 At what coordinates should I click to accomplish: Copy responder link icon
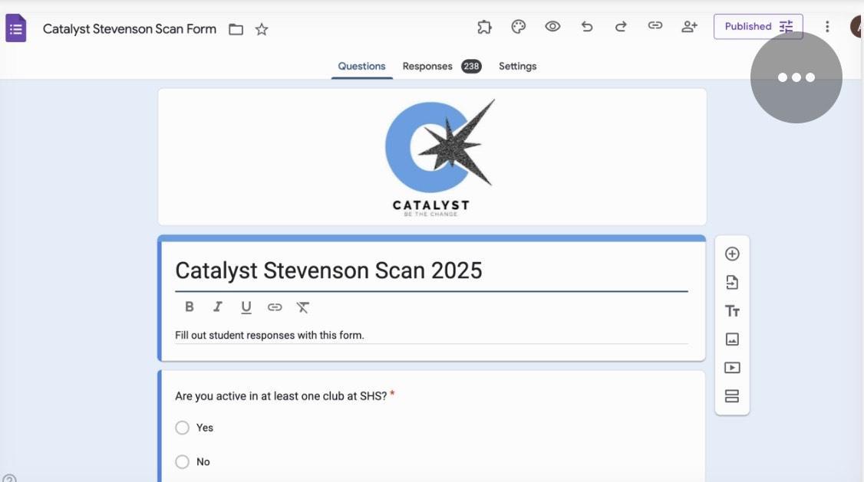pyautogui.click(x=655, y=25)
